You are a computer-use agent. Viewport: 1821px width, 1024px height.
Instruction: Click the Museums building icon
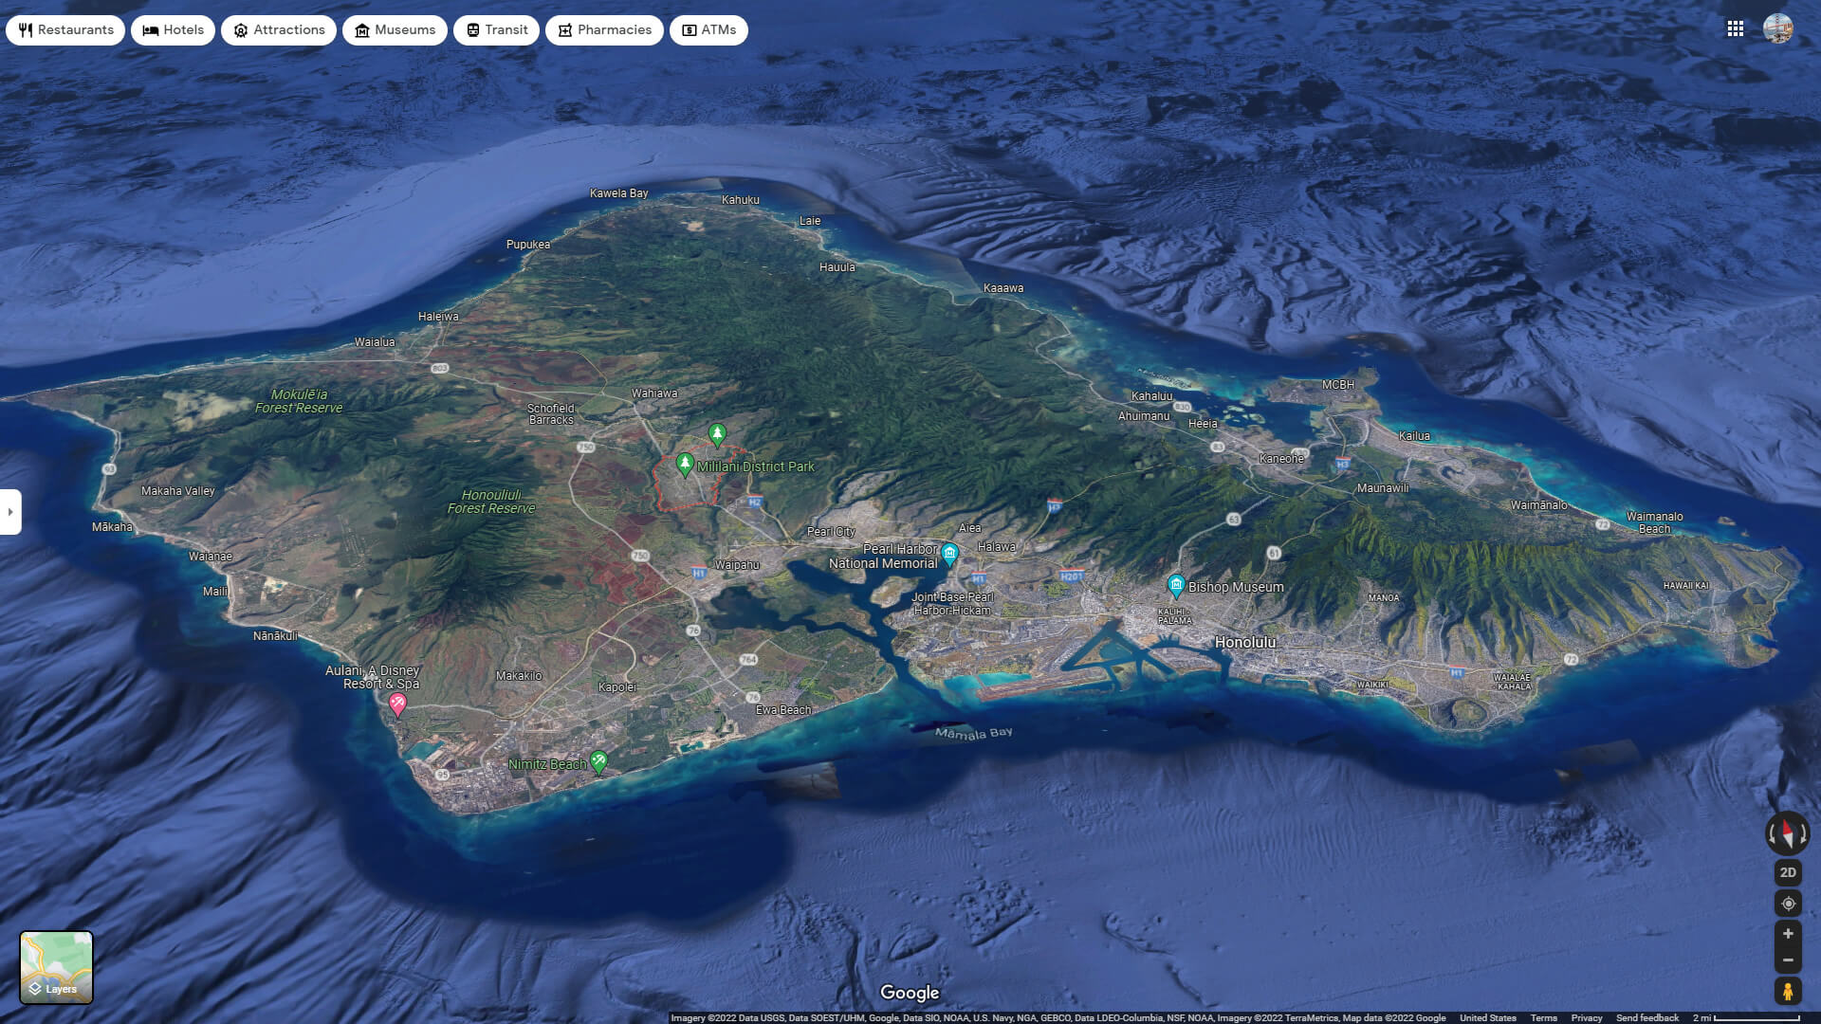[x=361, y=29]
